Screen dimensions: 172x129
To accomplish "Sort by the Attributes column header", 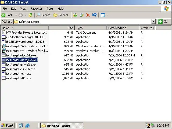I will pos(147,28).
